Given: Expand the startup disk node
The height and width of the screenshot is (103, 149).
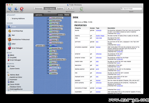Looking at the screenshot, I should (60, 68).
